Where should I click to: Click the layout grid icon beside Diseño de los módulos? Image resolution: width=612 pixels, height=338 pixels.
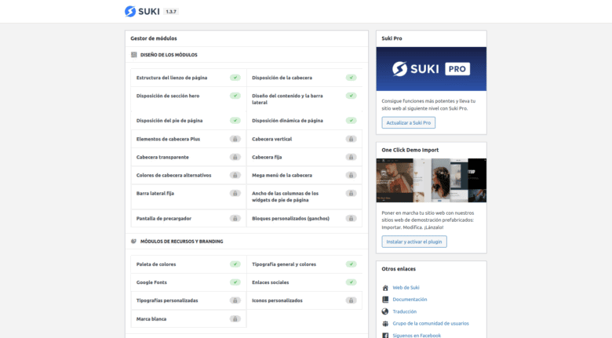(x=134, y=55)
